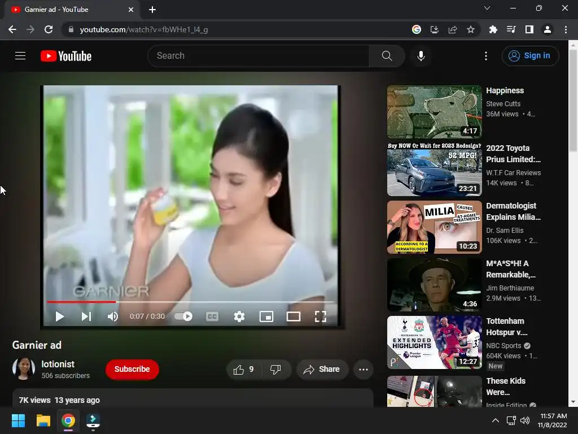Open the player settings gear
The height and width of the screenshot is (434, 578).
239,316
